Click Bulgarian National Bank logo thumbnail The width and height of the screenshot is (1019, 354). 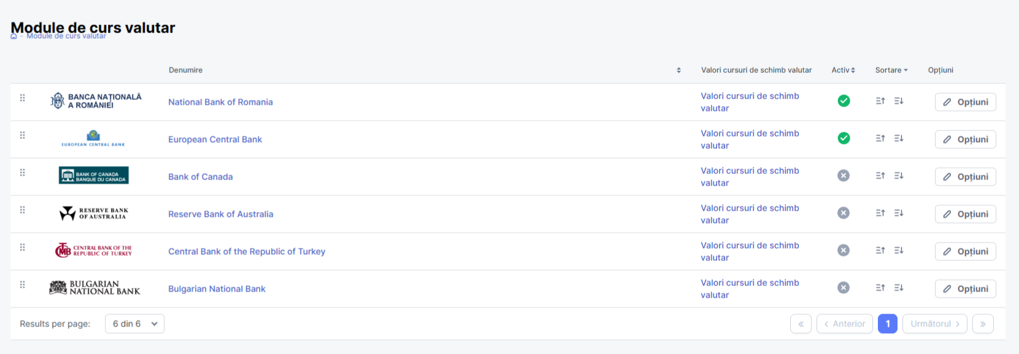(94, 288)
